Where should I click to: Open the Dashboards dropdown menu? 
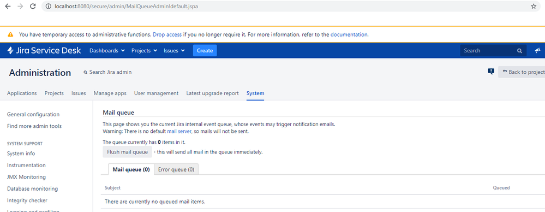click(107, 50)
